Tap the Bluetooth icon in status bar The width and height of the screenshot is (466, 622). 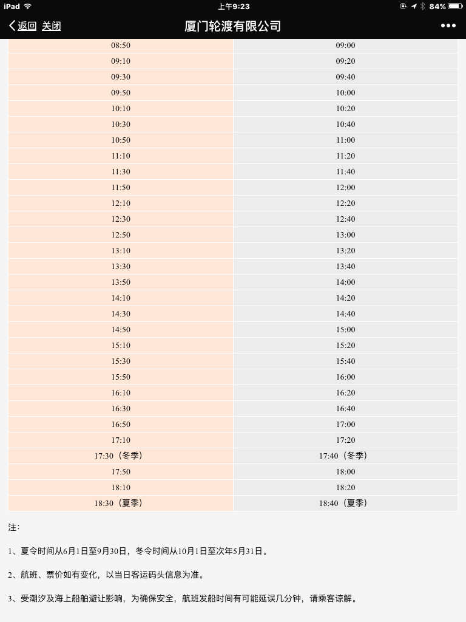point(423,6)
